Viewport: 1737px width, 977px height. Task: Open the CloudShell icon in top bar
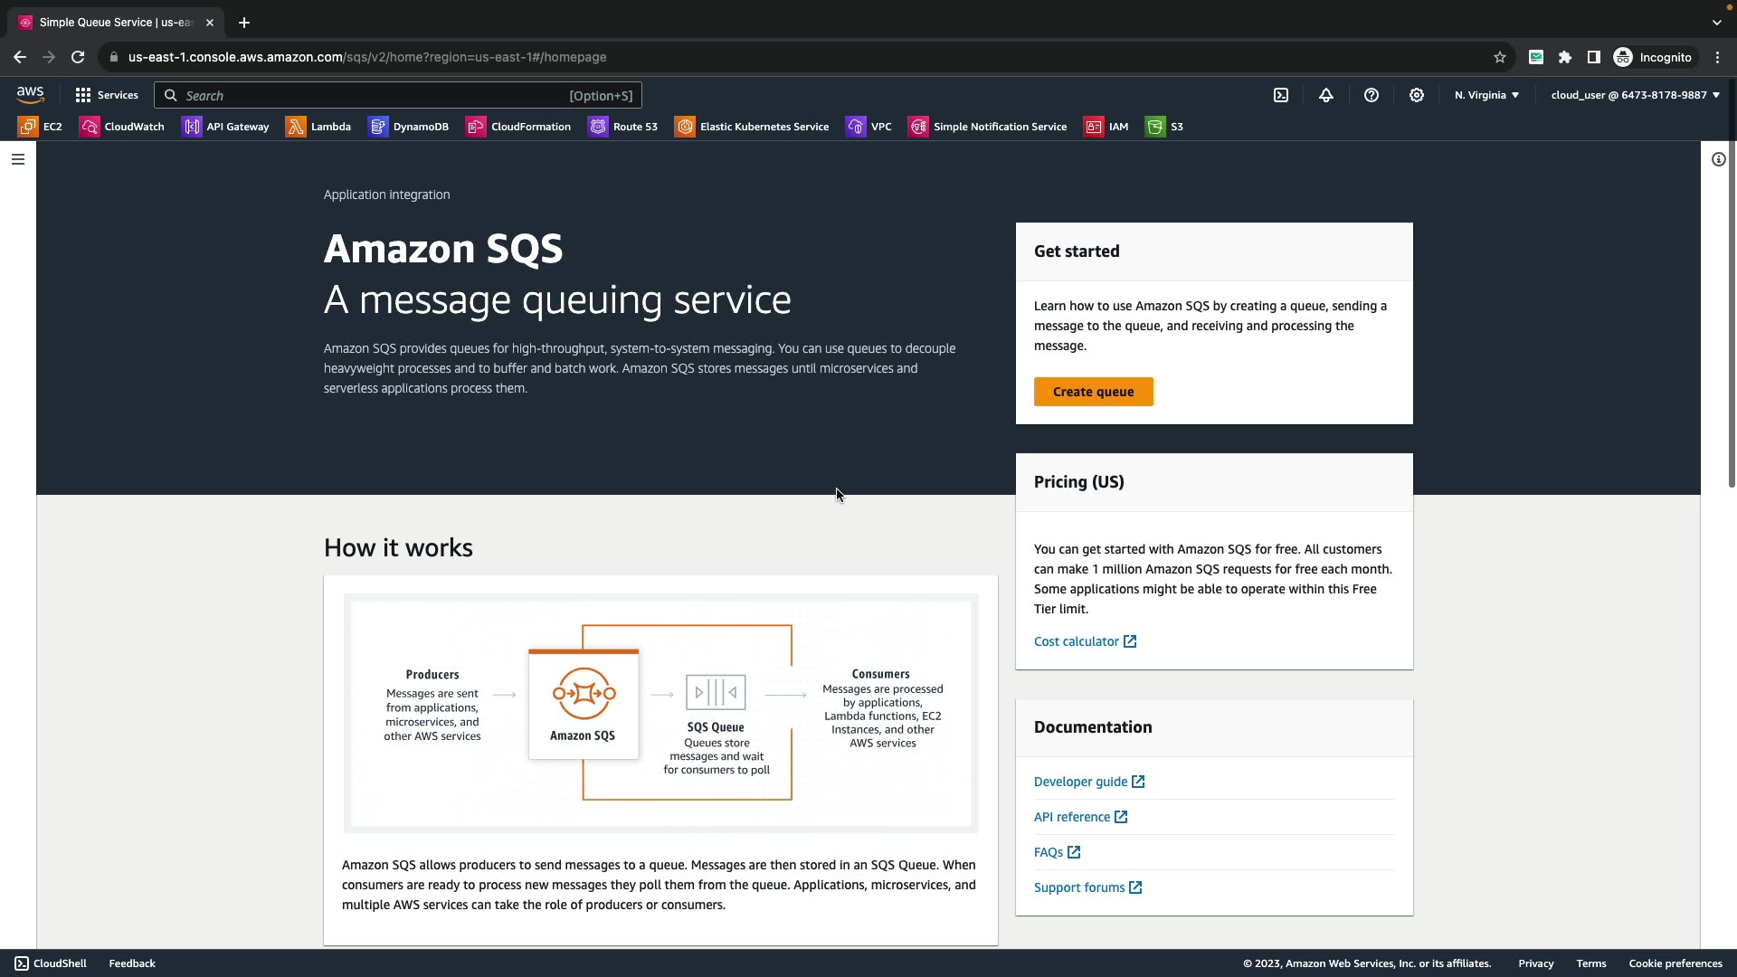click(1281, 95)
